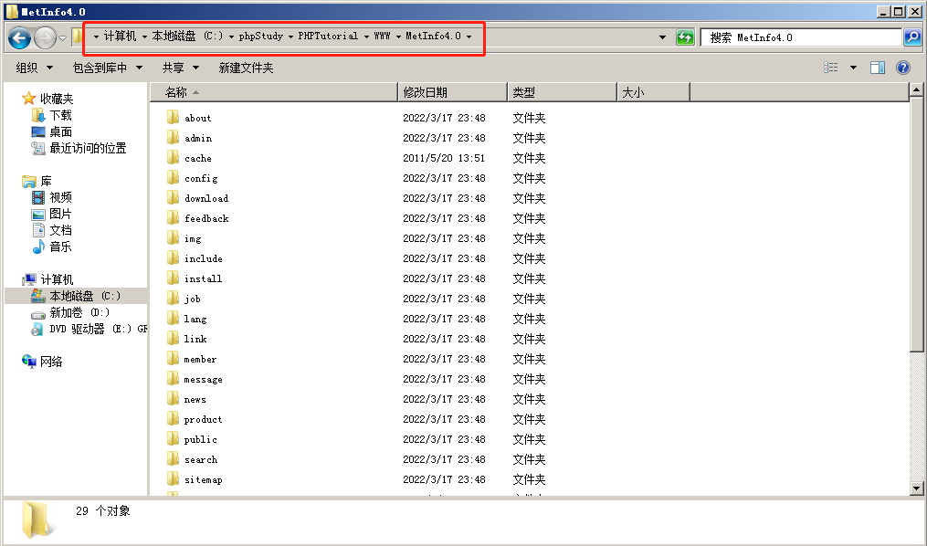Click the download folder icon
This screenshot has height=546, width=927.
(173, 197)
